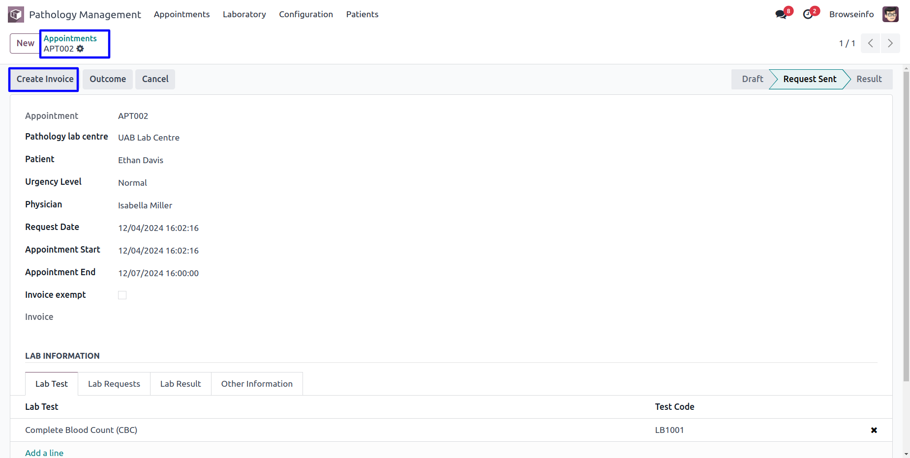Click the Complete Blood Count (CBC) row

point(451,430)
